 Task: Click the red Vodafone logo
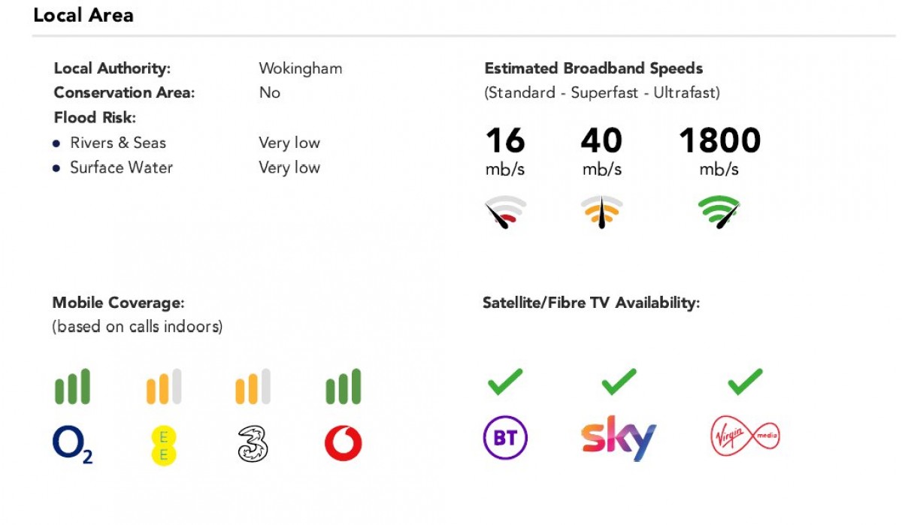pyautogui.click(x=343, y=444)
